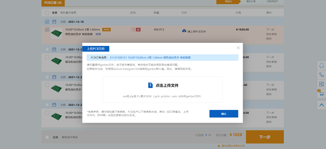Click the back-to-top arrow in sidebar
This screenshot has width=326, height=149.
(321, 105)
